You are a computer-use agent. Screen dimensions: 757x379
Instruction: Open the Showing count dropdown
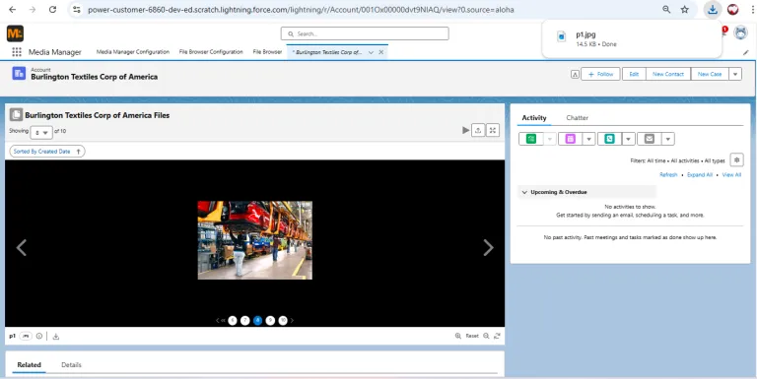tap(41, 133)
